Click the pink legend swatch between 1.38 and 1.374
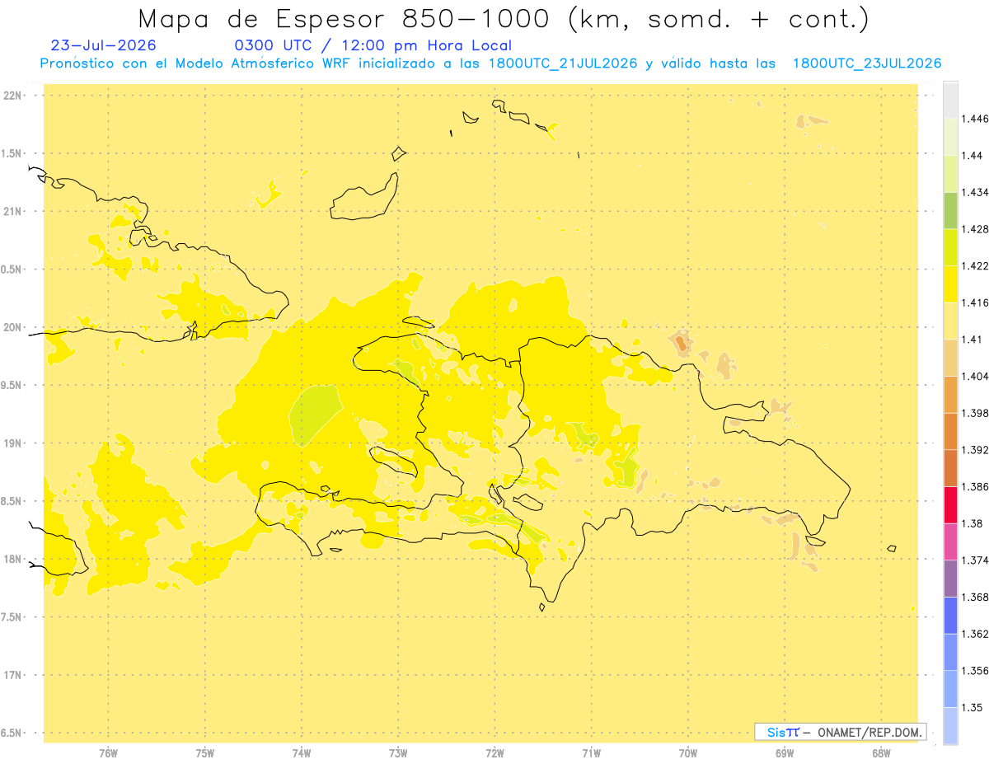The height and width of the screenshot is (764, 989). (950, 541)
